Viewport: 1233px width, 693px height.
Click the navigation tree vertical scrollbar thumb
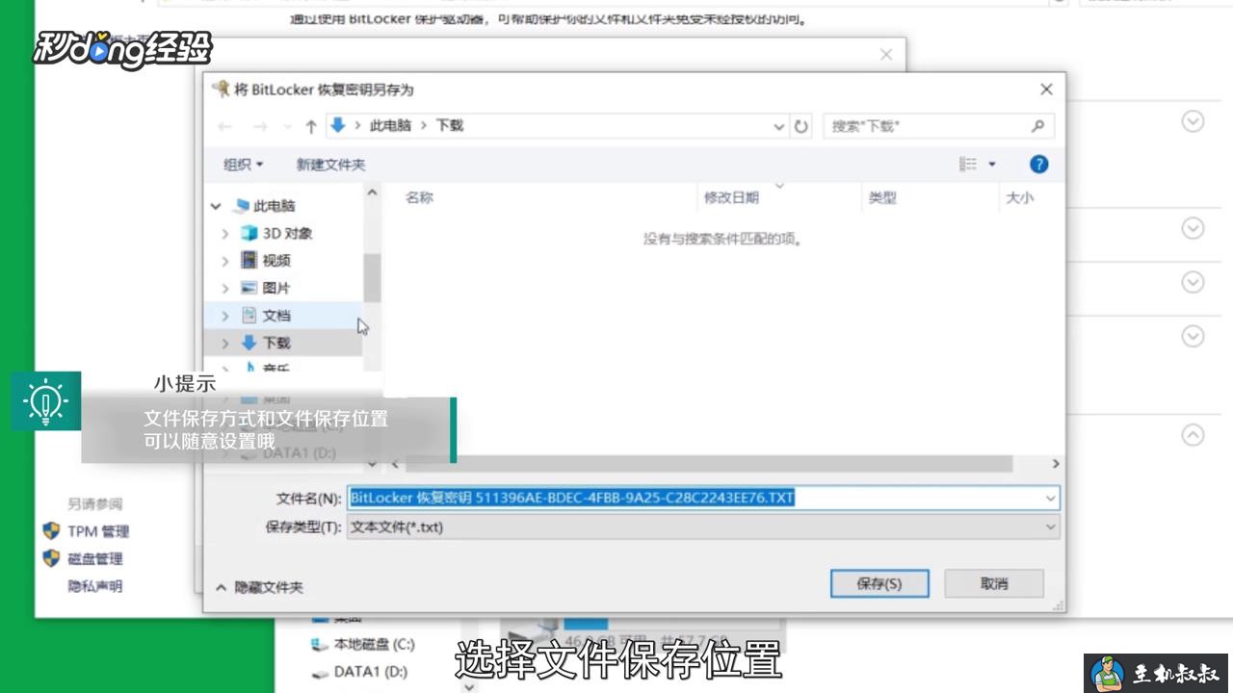372,278
